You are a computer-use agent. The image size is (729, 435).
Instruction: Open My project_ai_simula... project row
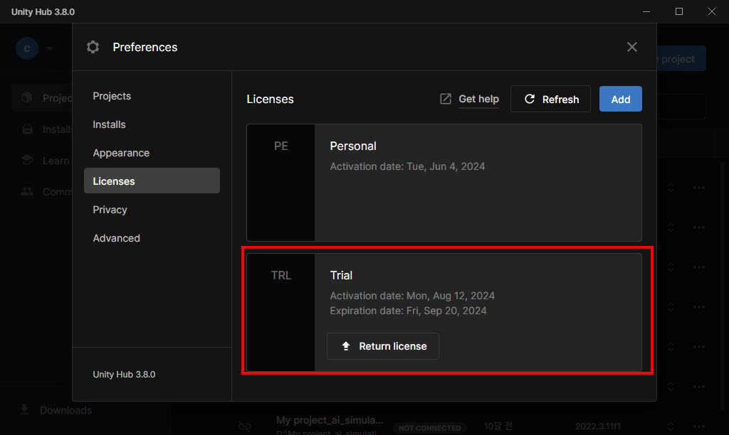(330, 420)
